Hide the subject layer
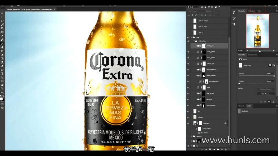The width and height of the screenshot is (278, 156). tap(188, 117)
